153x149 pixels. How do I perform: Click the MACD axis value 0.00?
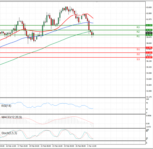point(148,124)
